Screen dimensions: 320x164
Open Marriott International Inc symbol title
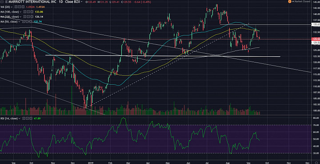point(32,2)
